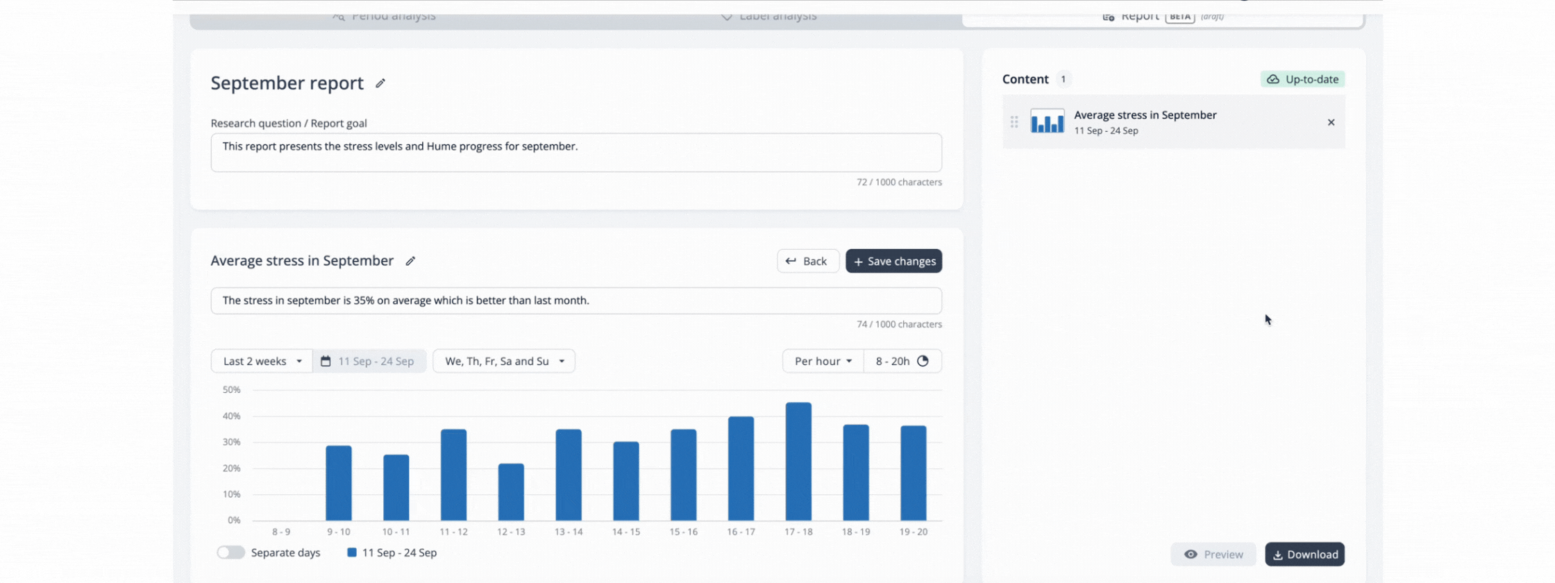Remove Average stress in September from content
This screenshot has height=583, width=1555.
(x=1331, y=122)
